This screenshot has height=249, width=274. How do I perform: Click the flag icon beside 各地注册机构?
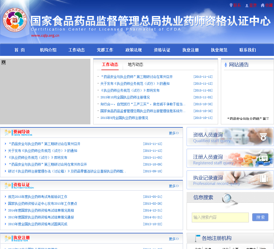point(198,238)
